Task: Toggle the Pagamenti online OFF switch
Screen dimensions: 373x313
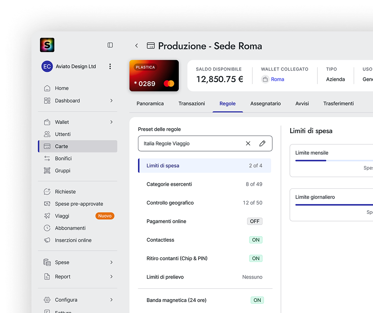Action: [x=255, y=222]
